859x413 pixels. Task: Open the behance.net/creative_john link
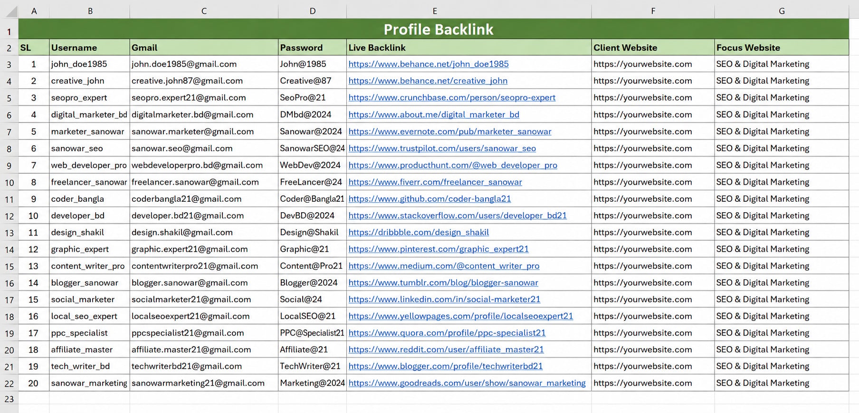(428, 81)
